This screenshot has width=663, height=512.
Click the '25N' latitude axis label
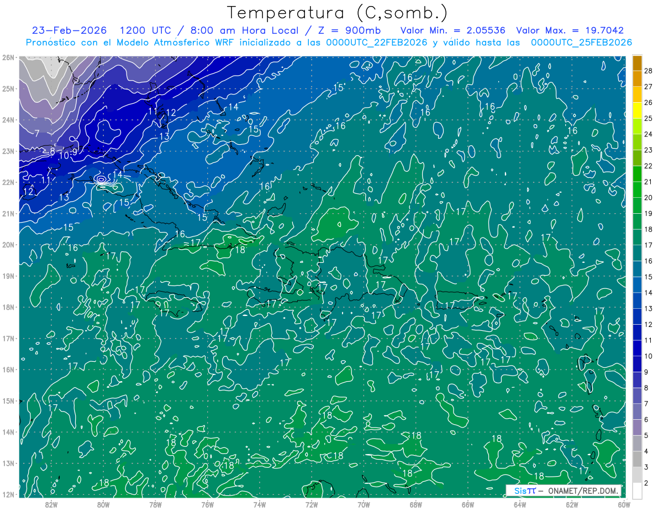[8, 88]
